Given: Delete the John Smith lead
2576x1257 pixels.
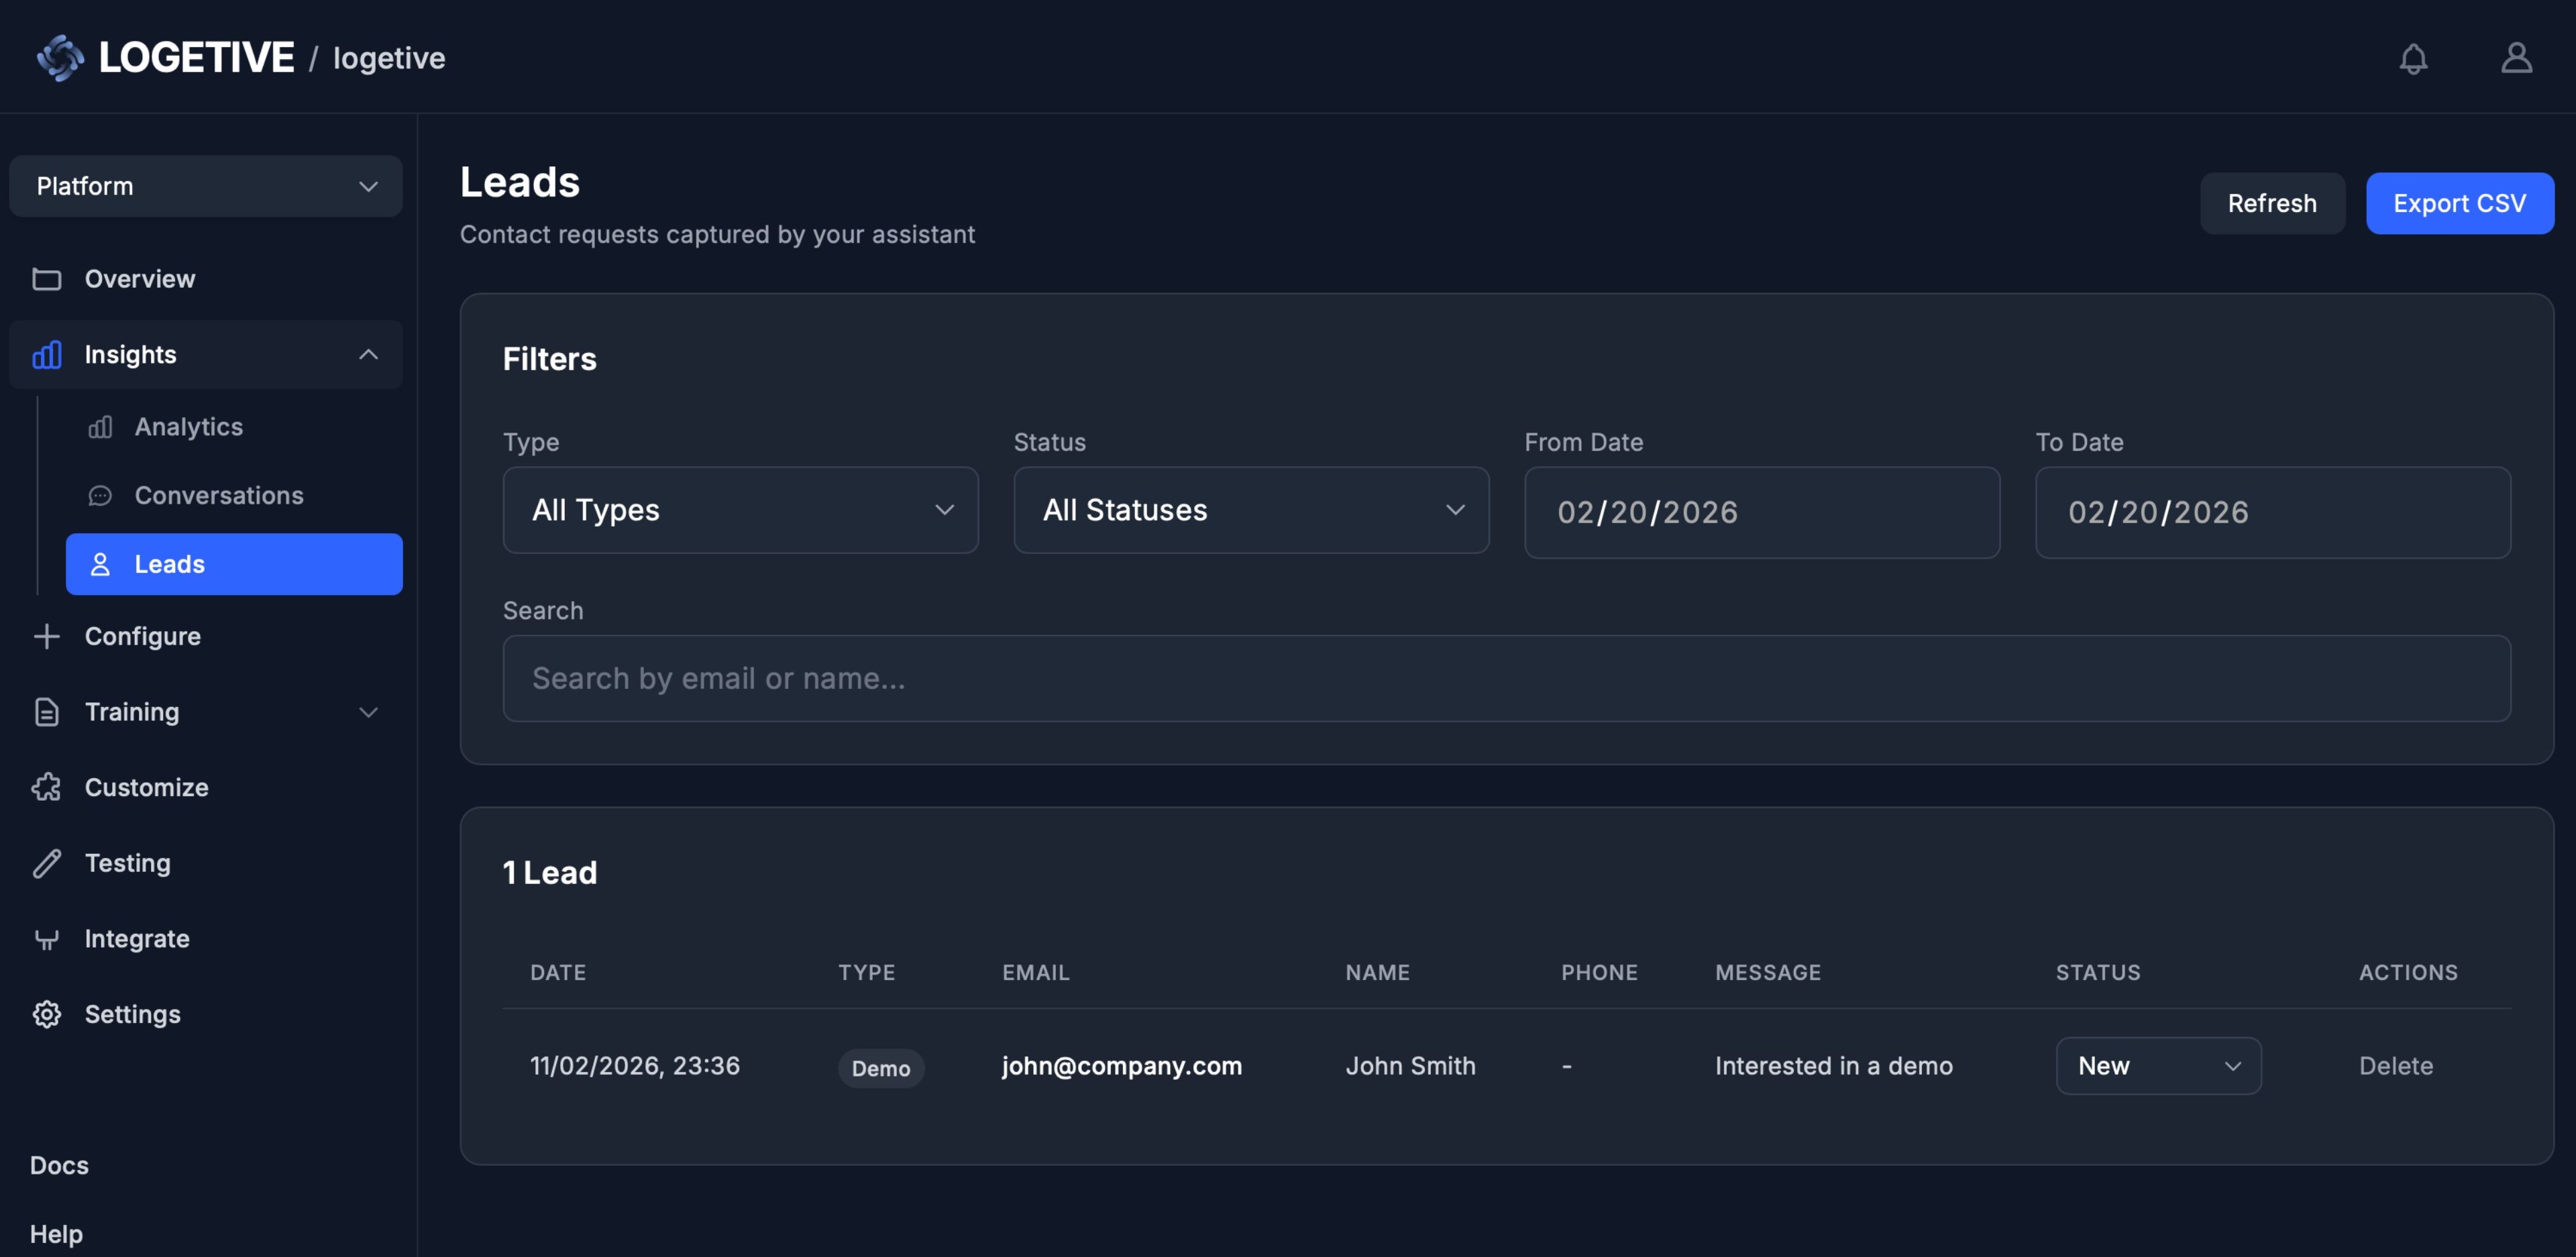Looking at the screenshot, I should [2395, 1066].
